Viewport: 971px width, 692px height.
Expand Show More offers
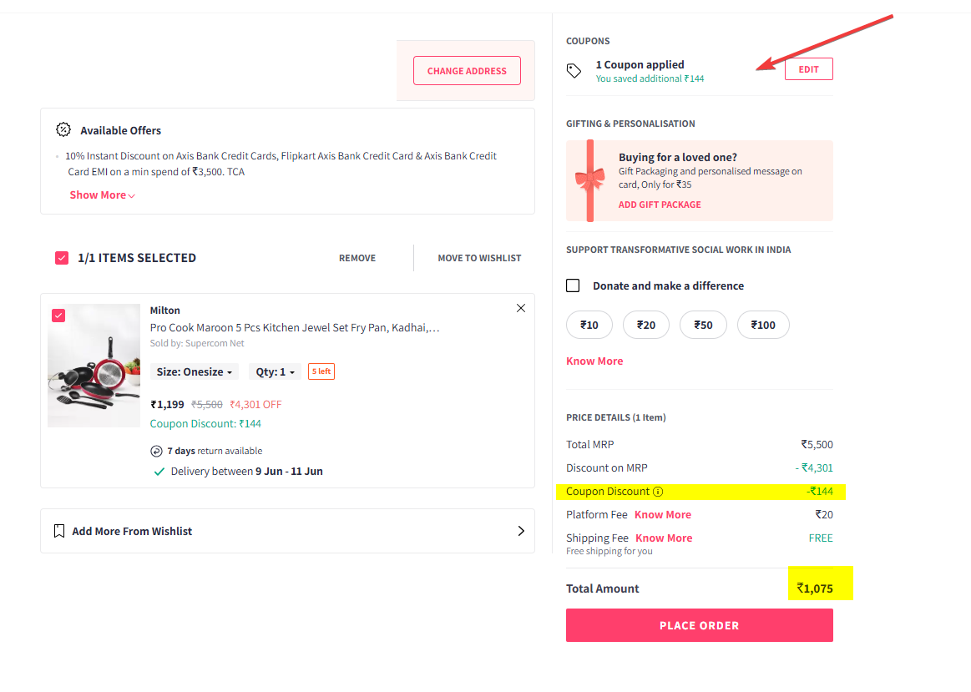coord(102,195)
